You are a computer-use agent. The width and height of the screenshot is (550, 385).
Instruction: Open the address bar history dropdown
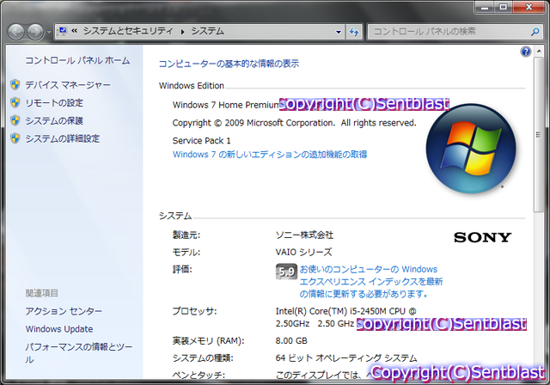[x=338, y=32]
